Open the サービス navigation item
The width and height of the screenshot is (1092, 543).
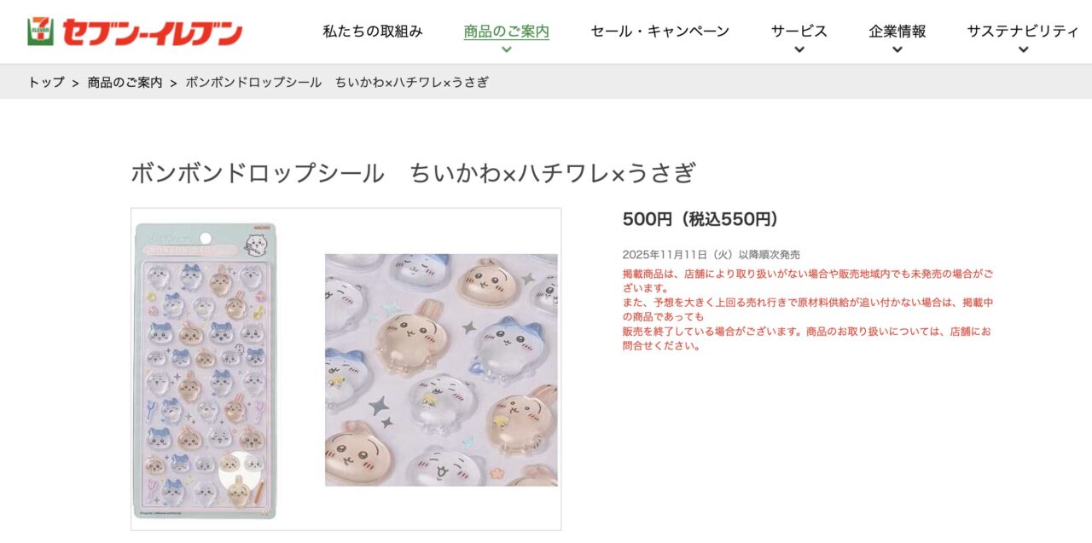pyautogui.click(x=799, y=32)
